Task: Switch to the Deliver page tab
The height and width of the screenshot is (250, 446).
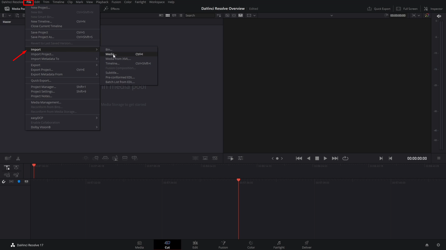Action: pos(307,245)
